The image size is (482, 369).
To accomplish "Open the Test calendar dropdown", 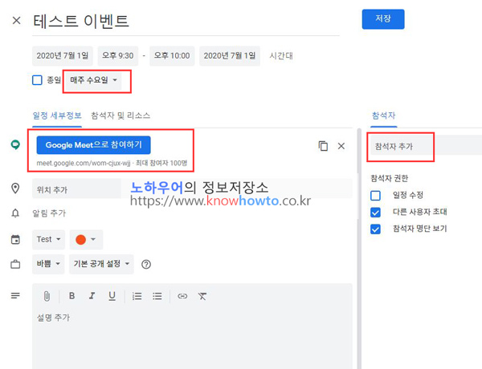I will coord(48,240).
